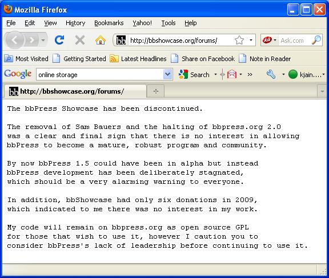Screen dimensions: 329x278
Task: Click the bb site favicon in address bar
Action: 121,40
